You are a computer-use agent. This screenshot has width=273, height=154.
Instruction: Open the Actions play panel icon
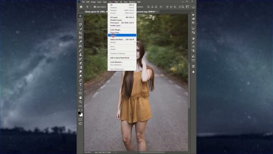pyautogui.click(x=193, y=15)
